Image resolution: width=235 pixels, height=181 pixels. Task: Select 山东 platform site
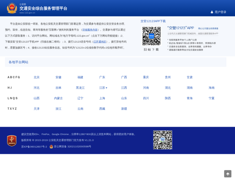124,98
